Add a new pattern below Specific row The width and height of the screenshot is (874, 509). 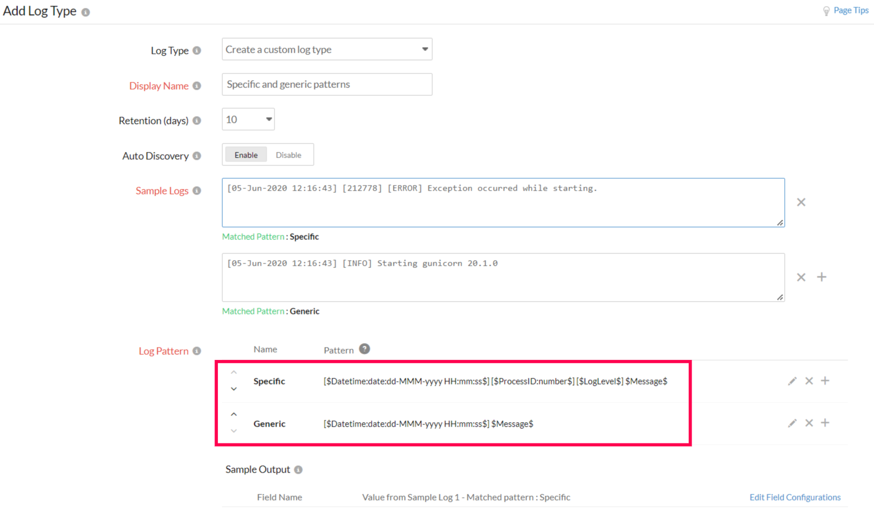tap(826, 381)
